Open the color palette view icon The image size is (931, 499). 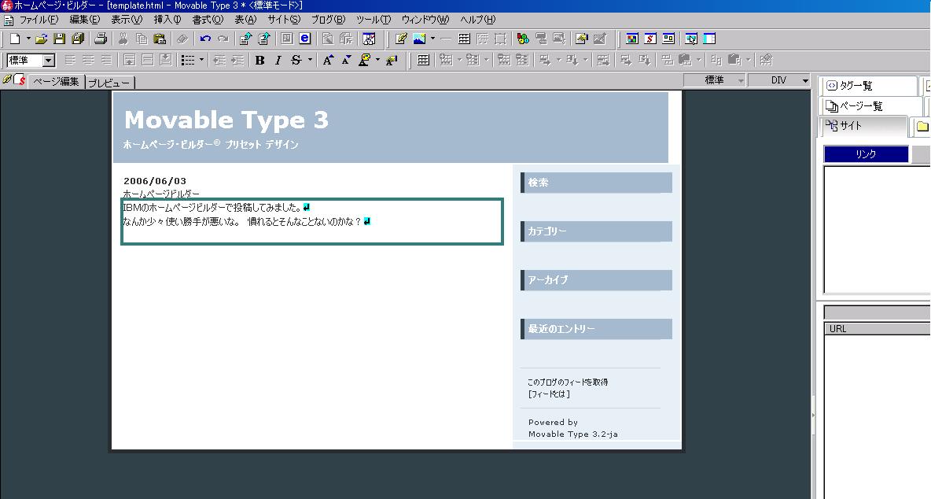click(631, 39)
